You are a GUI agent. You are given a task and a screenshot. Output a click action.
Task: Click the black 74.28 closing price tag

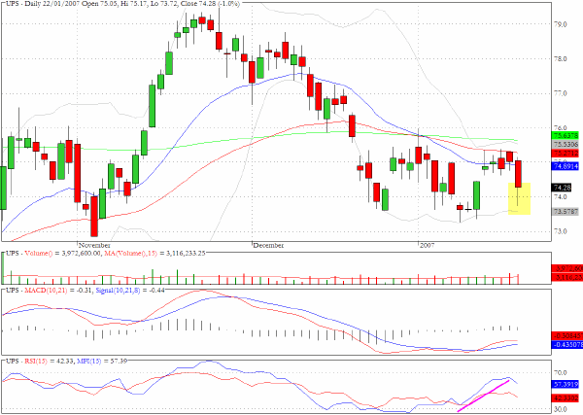[x=563, y=188]
